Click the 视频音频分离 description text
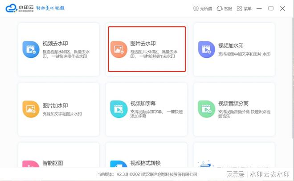The image size is (294, 181). tap(243, 113)
